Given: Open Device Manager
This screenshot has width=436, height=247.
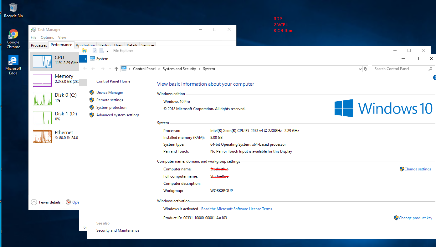Looking at the screenshot, I should 110,92.
